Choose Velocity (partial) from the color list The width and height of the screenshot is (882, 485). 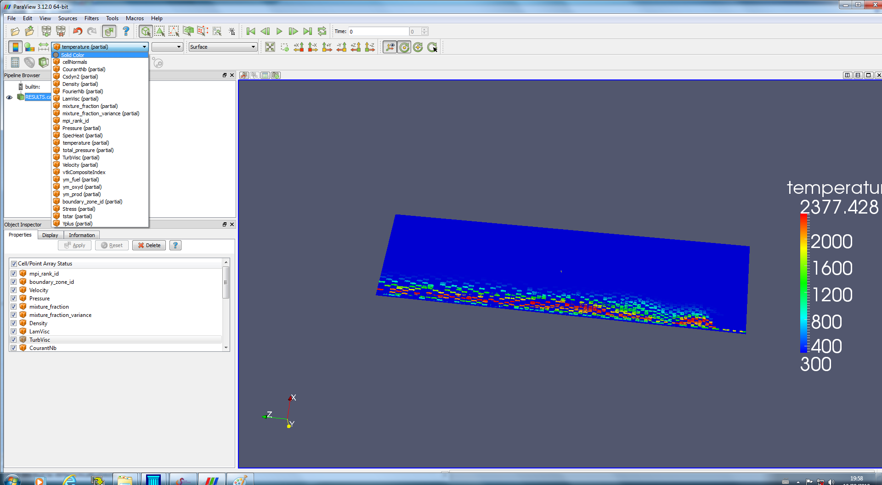80,165
